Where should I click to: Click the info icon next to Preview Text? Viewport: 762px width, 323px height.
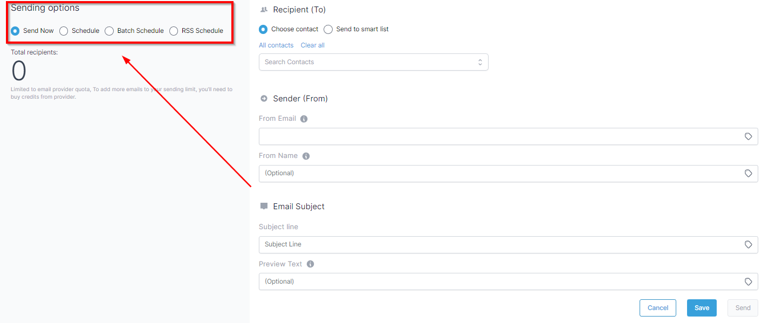click(x=310, y=264)
